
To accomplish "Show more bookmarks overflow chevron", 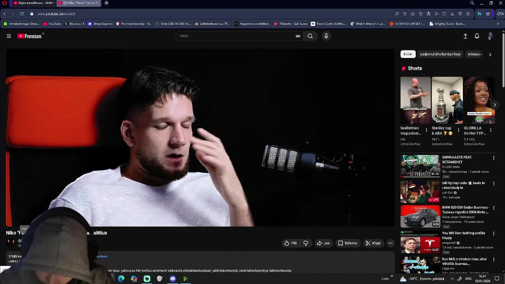I will tap(498, 24).
